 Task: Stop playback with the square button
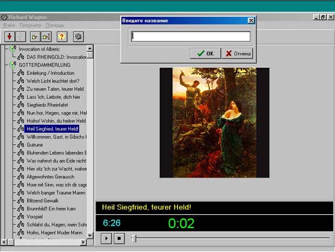pos(119,238)
